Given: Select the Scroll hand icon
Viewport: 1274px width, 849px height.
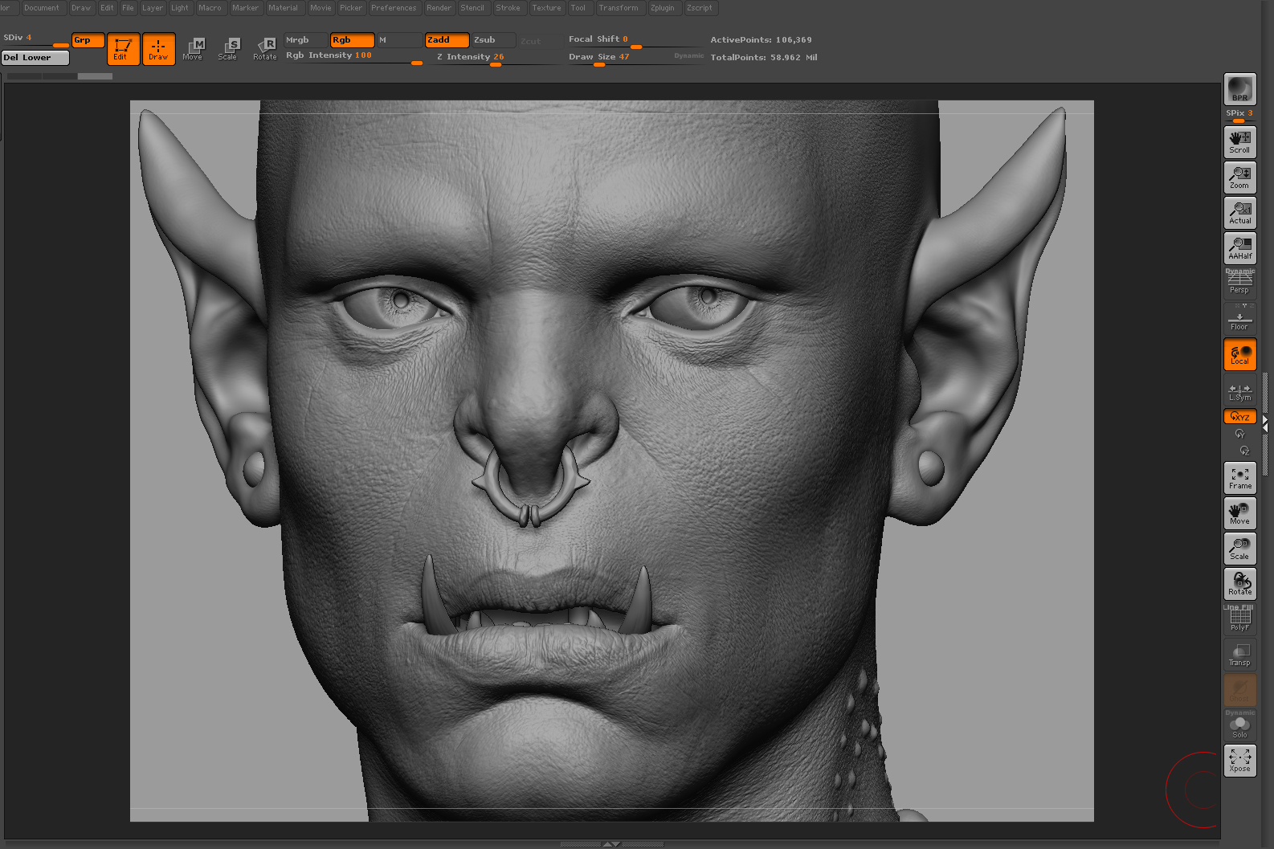Looking at the screenshot, I should coord(1239,142).
